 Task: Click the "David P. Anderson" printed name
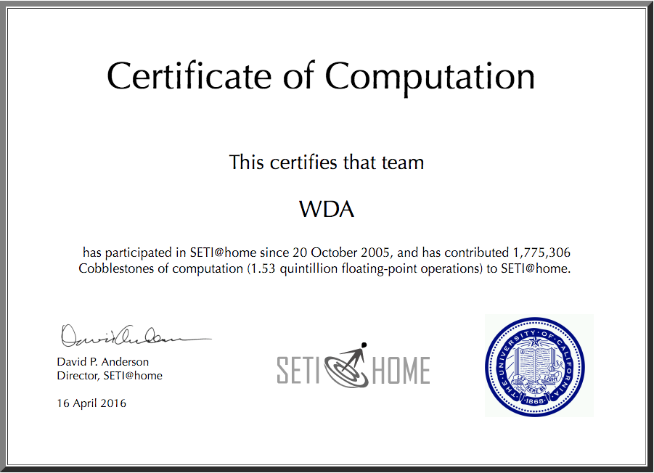click(103, 361)
